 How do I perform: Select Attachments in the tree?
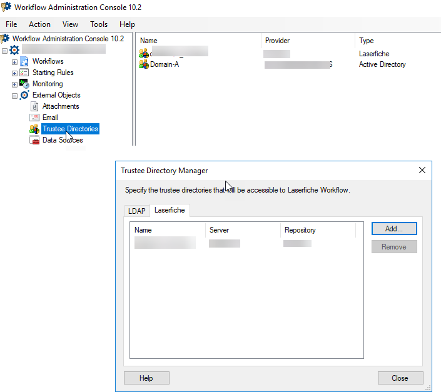[x=61, y=106]
